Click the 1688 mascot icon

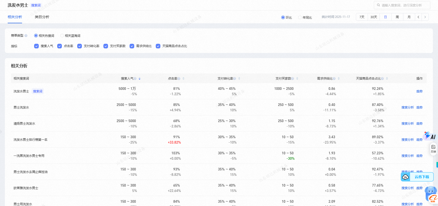point(431,194)
